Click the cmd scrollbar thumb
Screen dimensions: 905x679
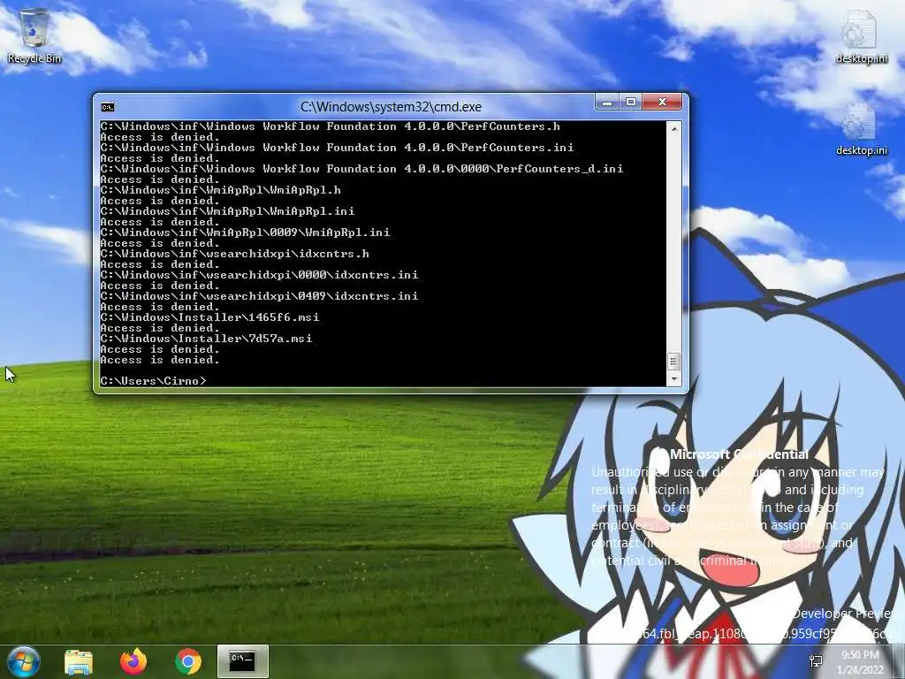pyautogui.click(x=673, y=362)
